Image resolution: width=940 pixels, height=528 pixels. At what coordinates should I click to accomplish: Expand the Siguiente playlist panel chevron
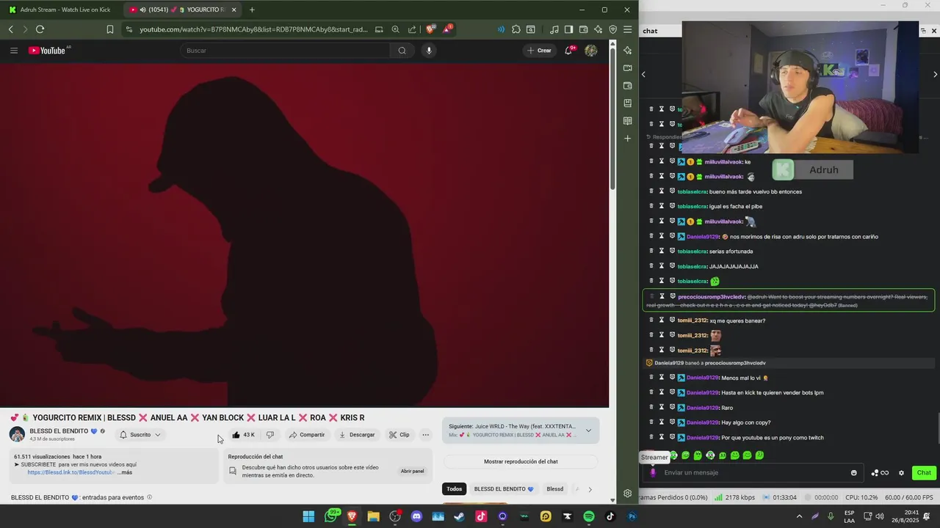(588, 430)
